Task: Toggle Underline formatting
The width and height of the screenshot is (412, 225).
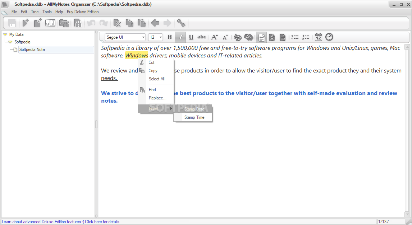Action: tap(191, 37)
